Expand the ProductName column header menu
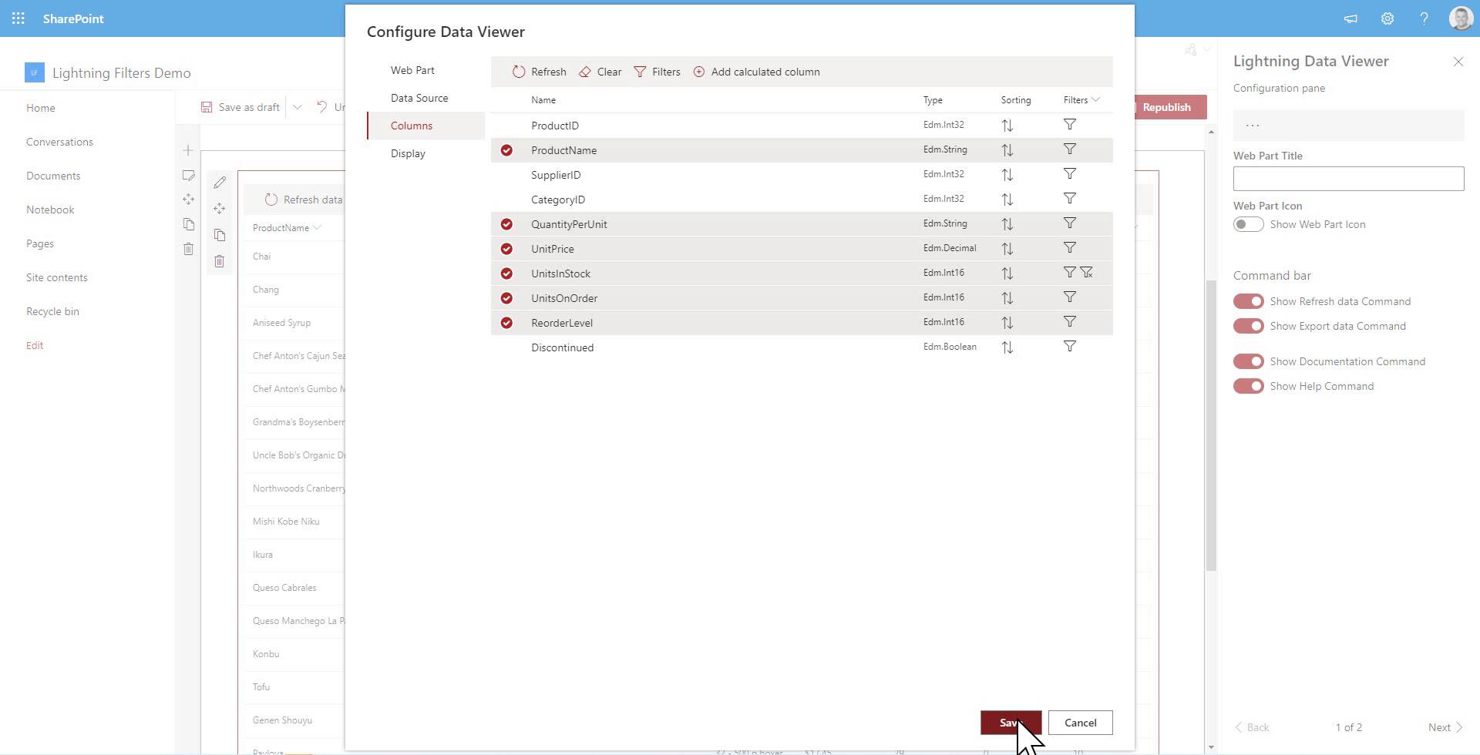Image resolution: width=1480 pixels, height=755 pixels. [317, 227]
